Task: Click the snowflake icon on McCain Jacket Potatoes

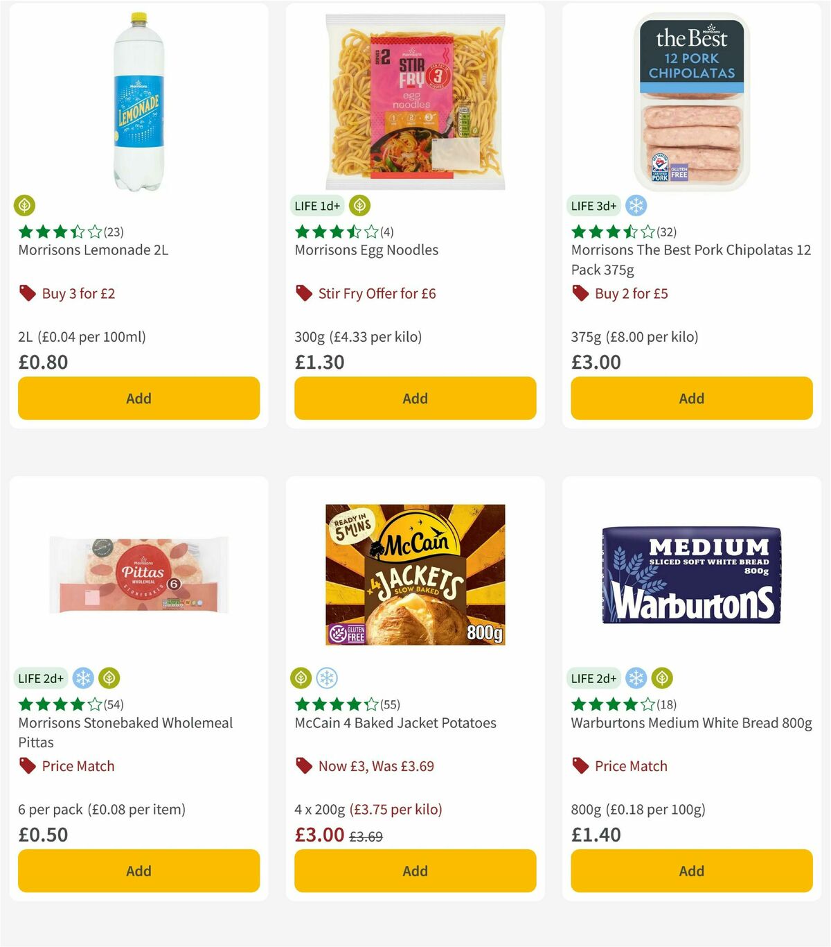Action: click(x=327, y=677)
